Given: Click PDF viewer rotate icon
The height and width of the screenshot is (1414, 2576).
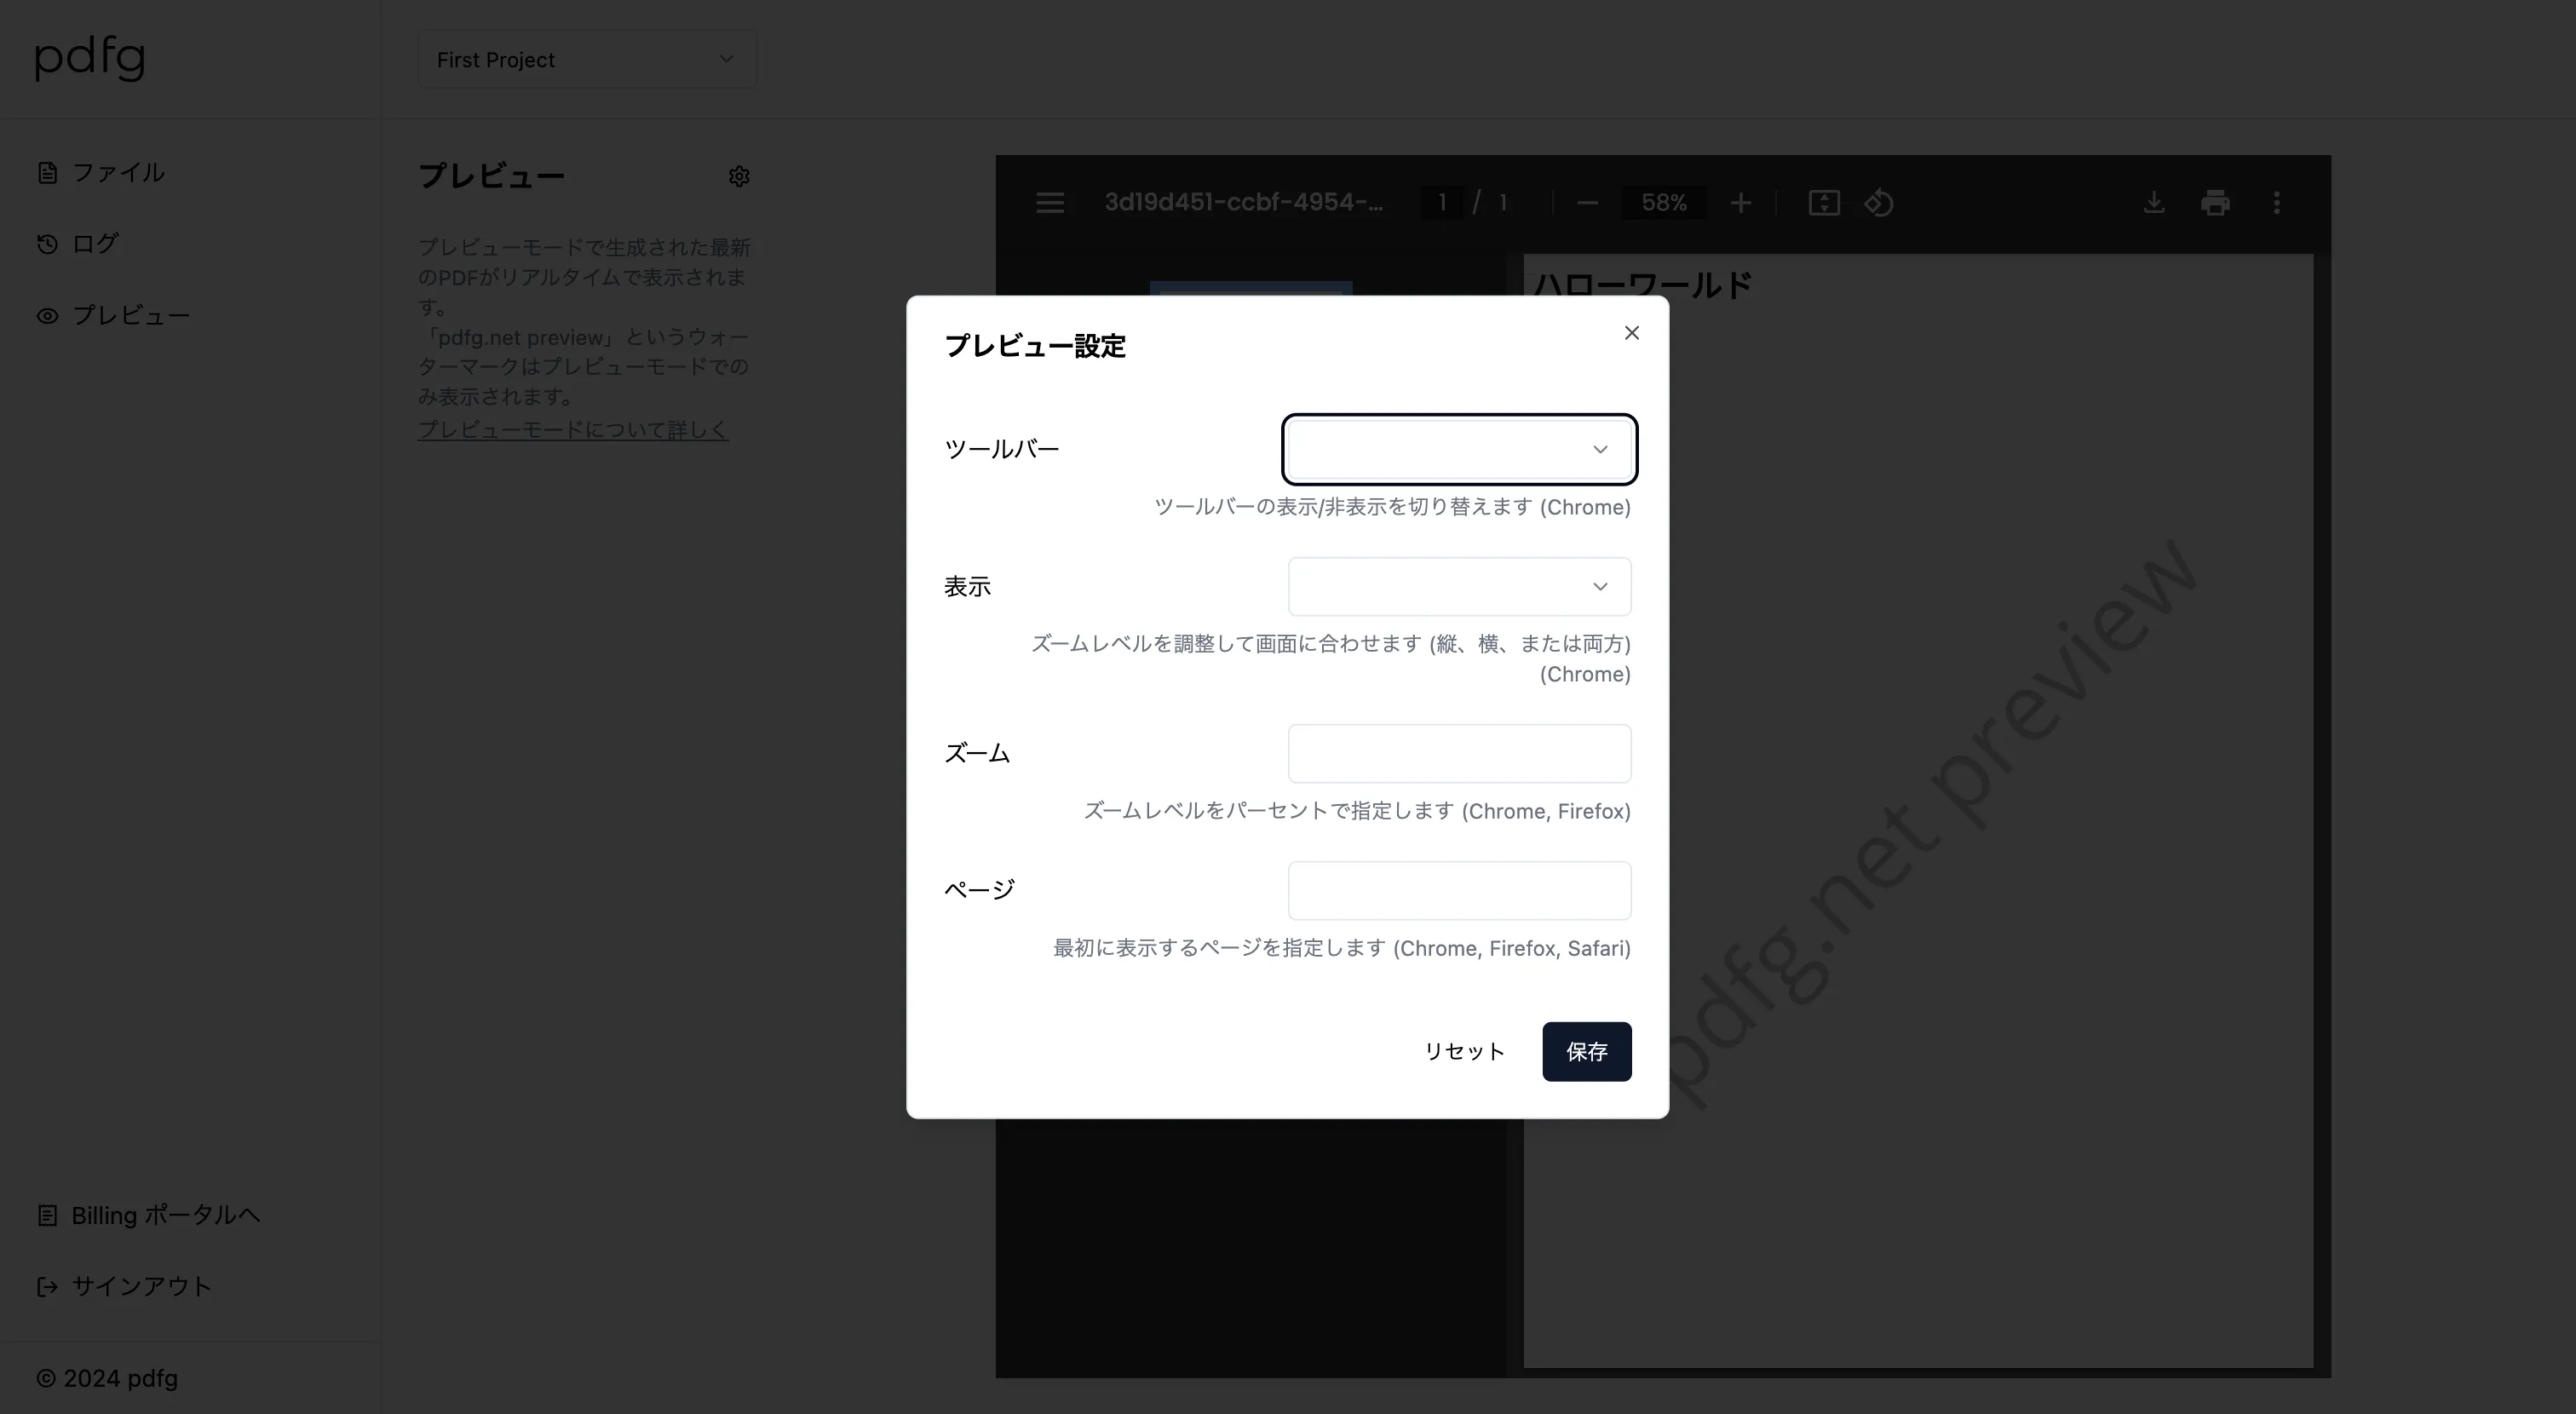Looking at the screenshot, I should pyautogui.click(x=1878, y=203).
